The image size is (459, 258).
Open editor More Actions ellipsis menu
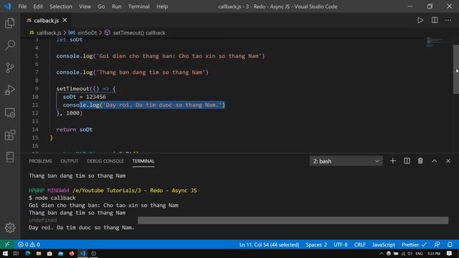point(448,20)
